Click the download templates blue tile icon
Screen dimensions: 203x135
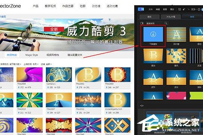pos(153,34)
